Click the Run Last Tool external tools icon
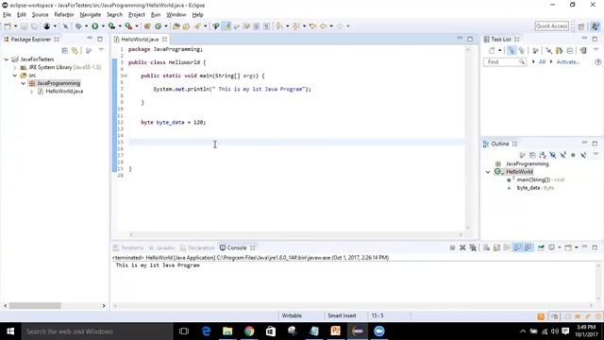Viewport: 604px width, 340px height. coord(128,26)
